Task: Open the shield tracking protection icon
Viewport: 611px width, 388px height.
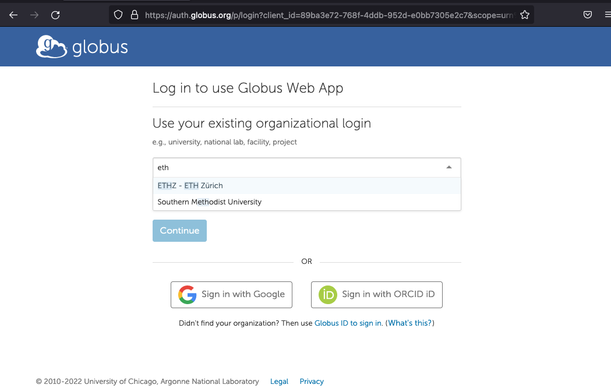Action: 118,15
